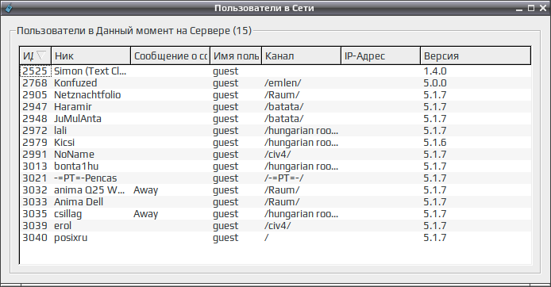Image resolution: width=551 pixels, height=287 pixels.
Task: Click guest username in posixru row
Action: [x=225, y=238]
